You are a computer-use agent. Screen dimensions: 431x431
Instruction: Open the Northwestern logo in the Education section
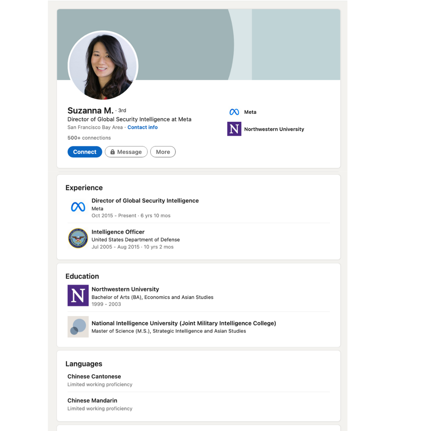pos(78,296)
